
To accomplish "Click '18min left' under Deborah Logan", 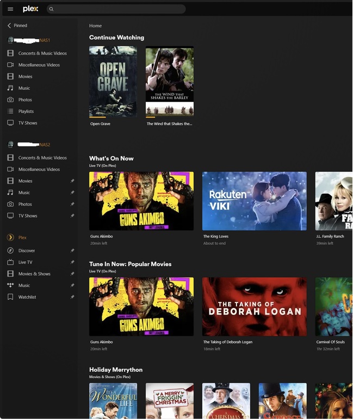I will point(212,349).
